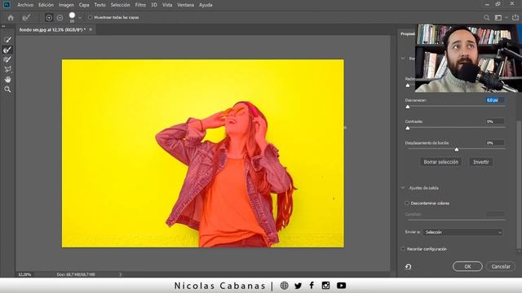Screen dimensions: 522x293
Task: Click the Instagram icon in banner
Action: tap(325, 286)
